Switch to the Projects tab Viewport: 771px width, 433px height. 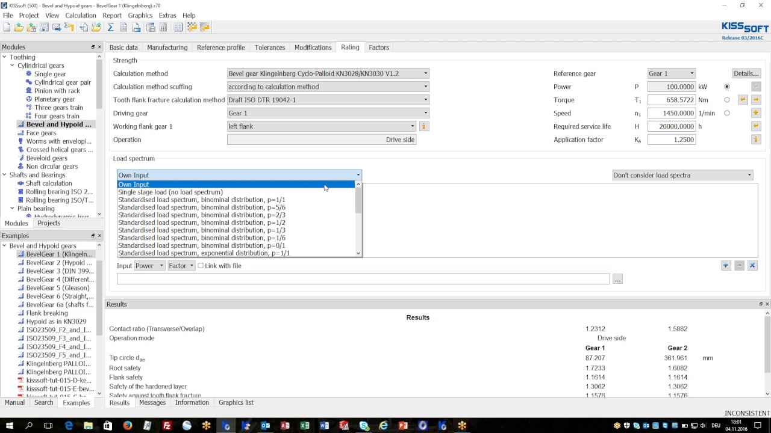(x=49, y=223)
